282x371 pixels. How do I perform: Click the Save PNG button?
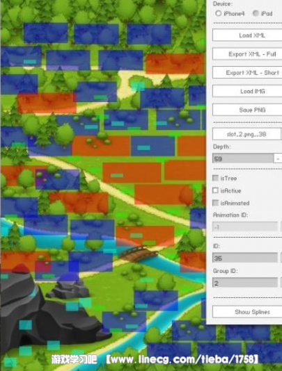tap(247, 110)
